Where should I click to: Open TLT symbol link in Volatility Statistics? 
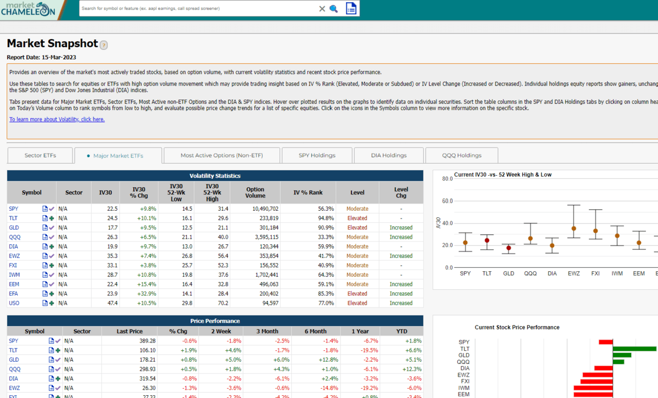13,218
